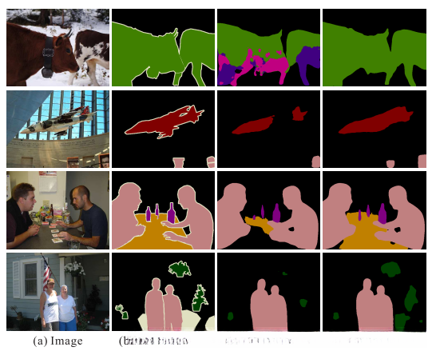
Task: Open the clean green cow mask without outline
Action: pos(375,47)
